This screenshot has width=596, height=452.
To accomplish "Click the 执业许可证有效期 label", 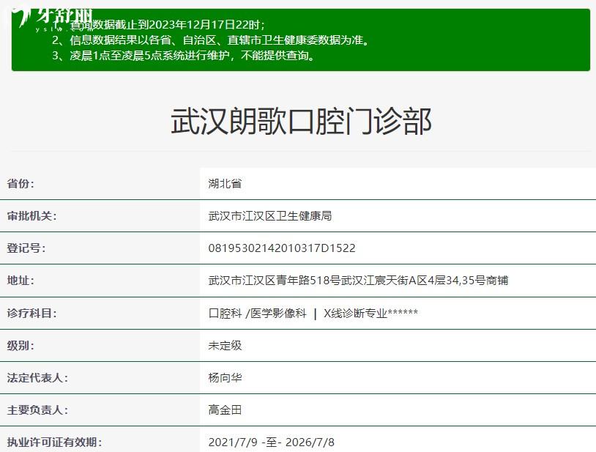I will tap(54, 442).
